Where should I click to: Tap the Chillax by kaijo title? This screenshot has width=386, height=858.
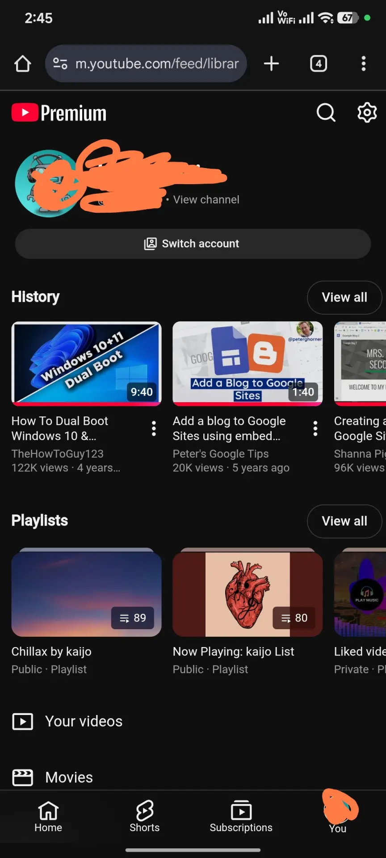click(51, 652)
